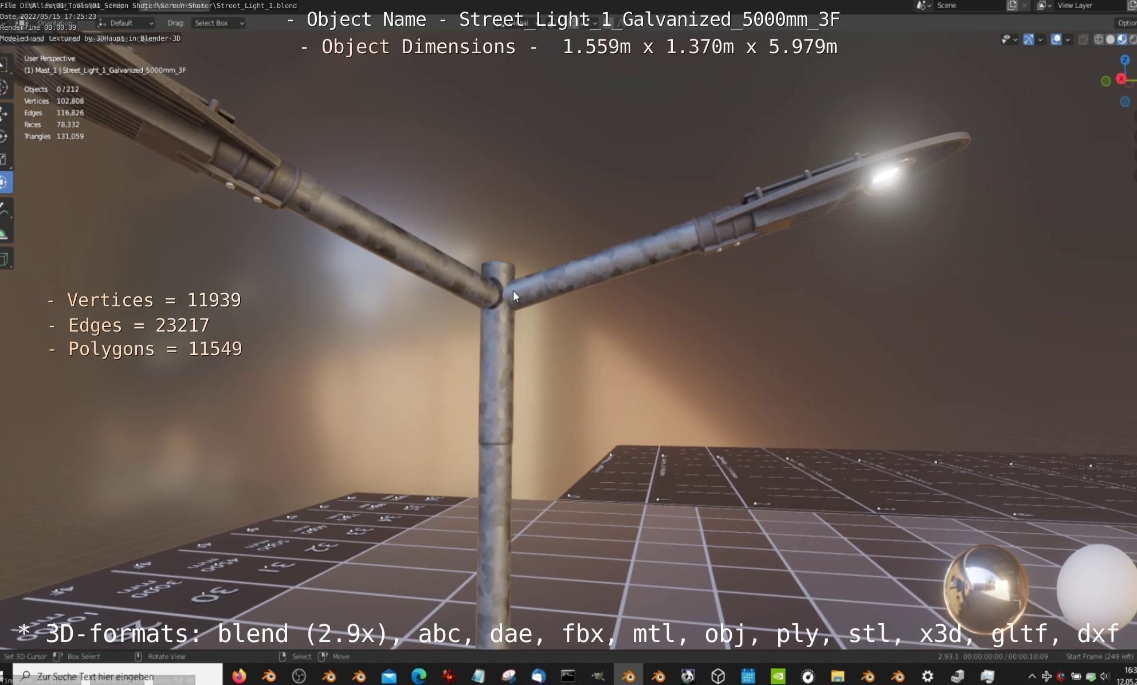1137x685 pixels.
Task: Click Blender version 2.93.1 in status bar
Action: point(948,656)
